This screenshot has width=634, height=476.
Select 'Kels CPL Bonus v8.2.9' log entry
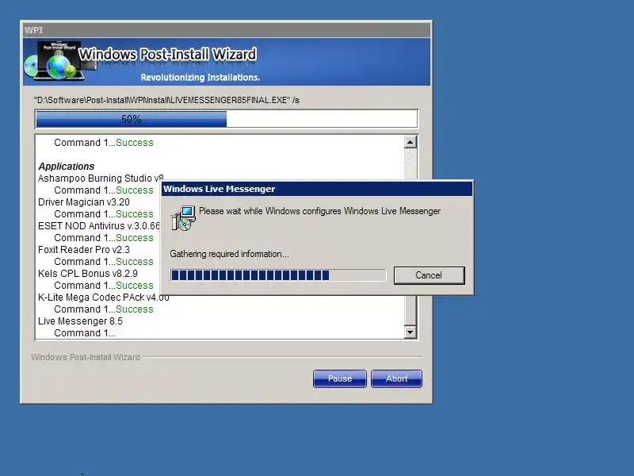point(88,274)
